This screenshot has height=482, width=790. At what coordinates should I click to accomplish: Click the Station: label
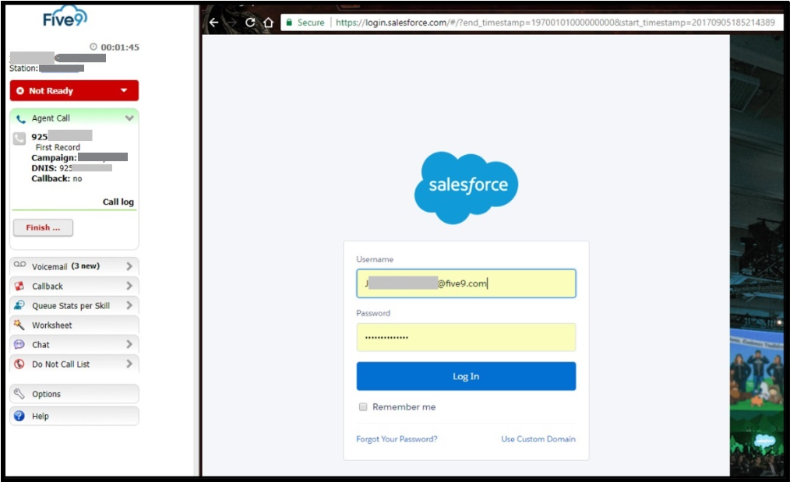click(x=23, y=69)
